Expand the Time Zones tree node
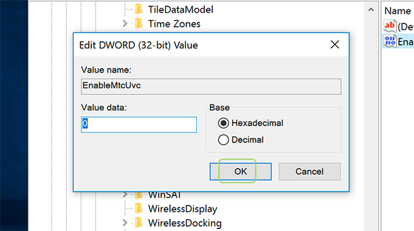The image size is (414, 231). tap(125, 24)
